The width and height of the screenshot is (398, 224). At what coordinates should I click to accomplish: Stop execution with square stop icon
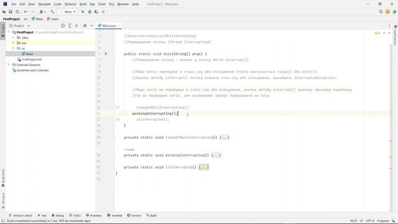[x=103, y=12]
